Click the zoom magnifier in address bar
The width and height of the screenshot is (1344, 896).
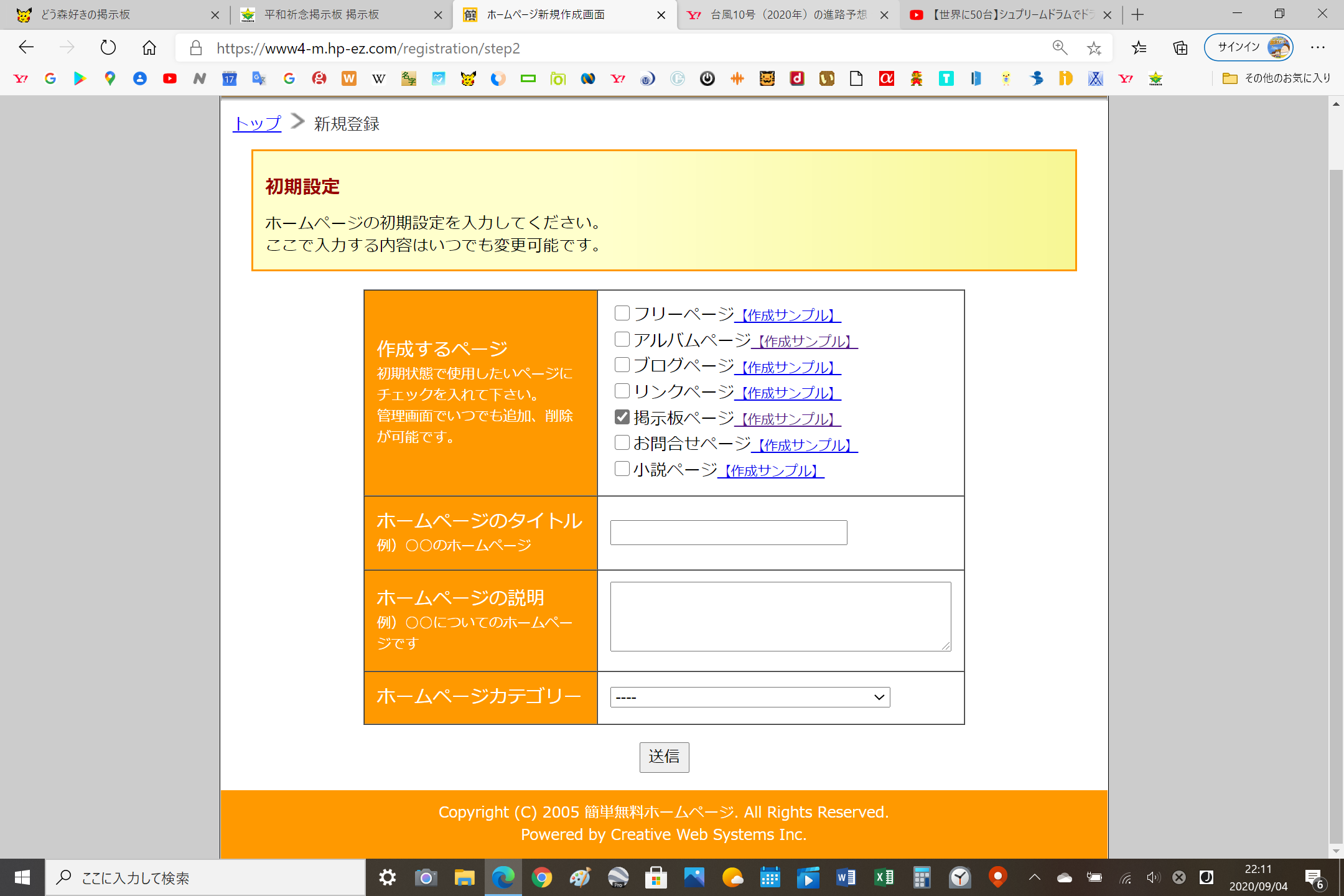point(1059,47)
